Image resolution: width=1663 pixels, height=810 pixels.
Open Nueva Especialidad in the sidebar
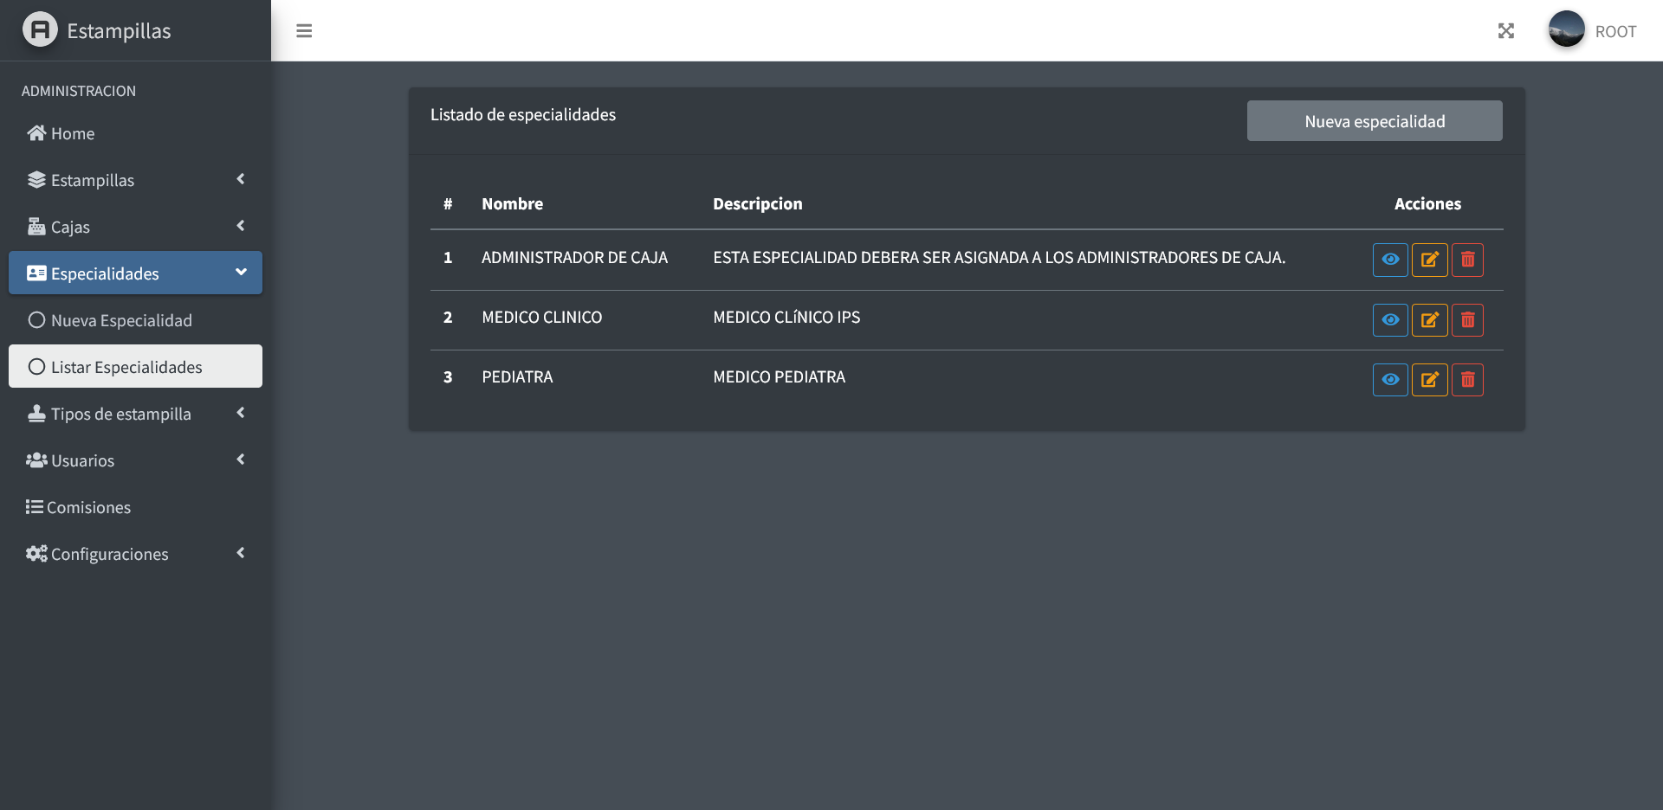(135, 320)
